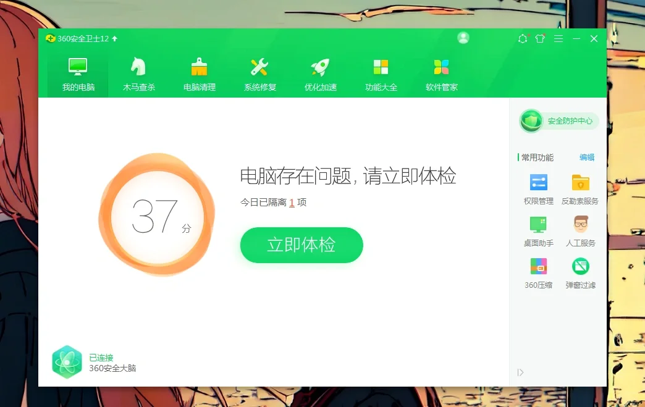Open the 安全防护中心 shield icon
The width and height of the screenshot is (645, 407).
(530, 121)
